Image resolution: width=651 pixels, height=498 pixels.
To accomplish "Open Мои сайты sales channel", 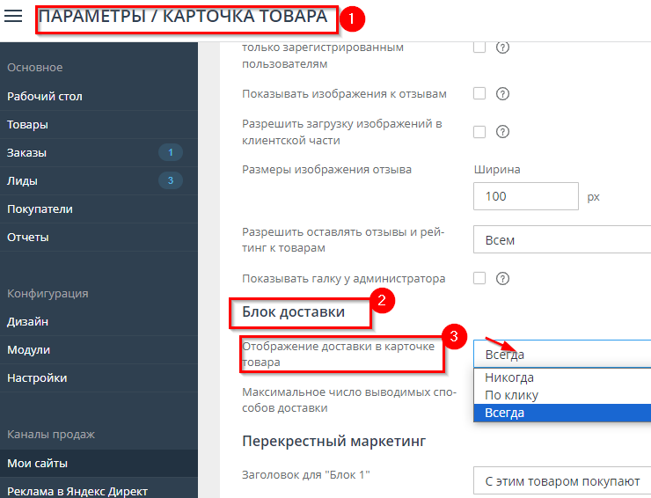I will tap(37, 463).
